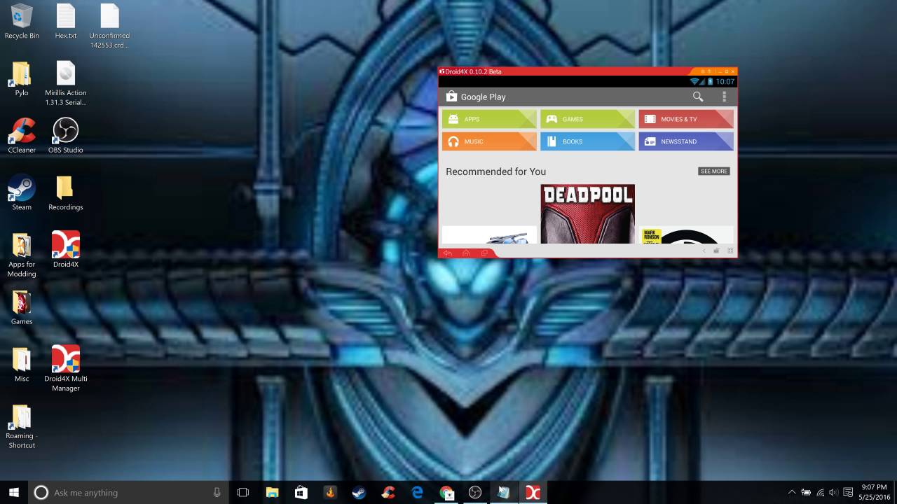Open CCleaner from the taskbar
Screen dimensions: 897x504
[x=388, y=492]
